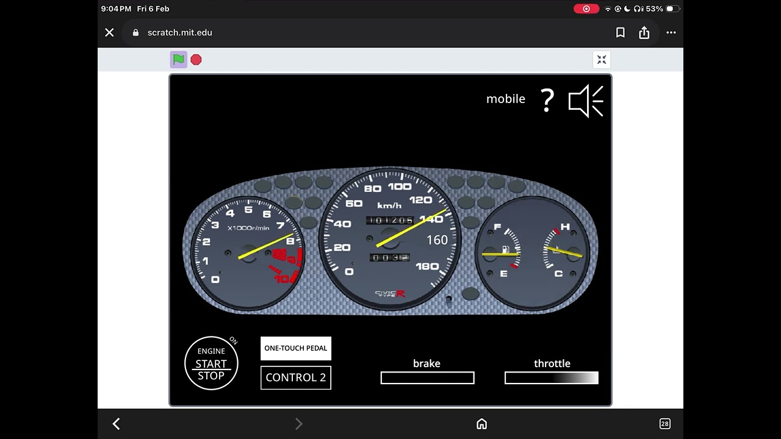Click the red stop sign button
This screenshot has height=439, width=781.
click(196, 59)
